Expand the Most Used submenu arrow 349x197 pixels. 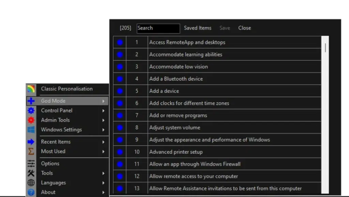point(104,151)
